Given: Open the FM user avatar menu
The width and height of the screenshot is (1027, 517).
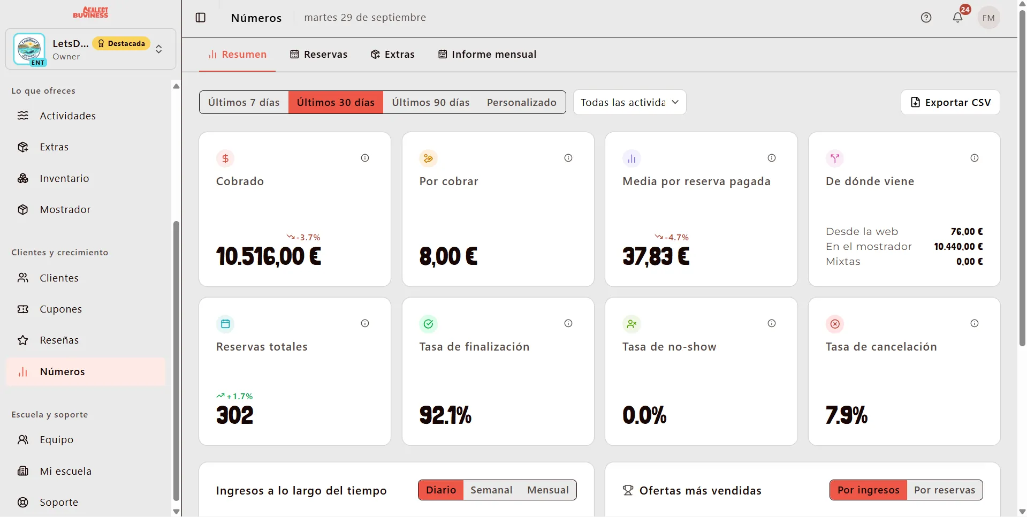Looking at the screenshot, I should (989, 18).
